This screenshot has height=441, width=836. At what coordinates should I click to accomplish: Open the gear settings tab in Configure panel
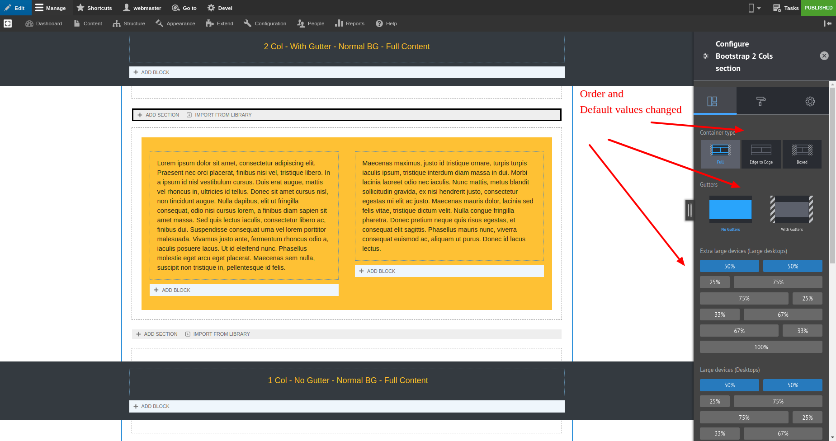[x=809, y=101]
